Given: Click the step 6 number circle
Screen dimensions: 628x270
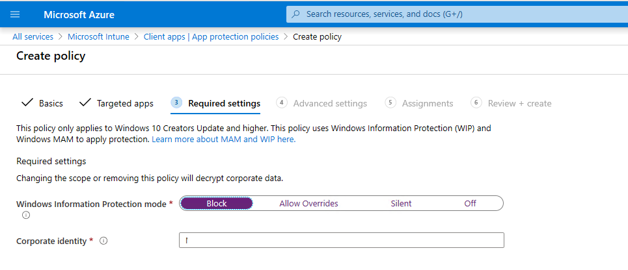Looking at the screenshot, I should pyautogui.click(x=476, y=103).
